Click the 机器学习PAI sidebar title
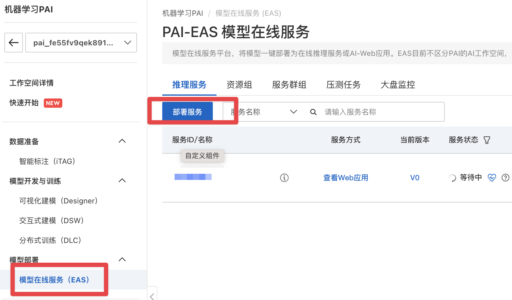 [x=29, y=10]
